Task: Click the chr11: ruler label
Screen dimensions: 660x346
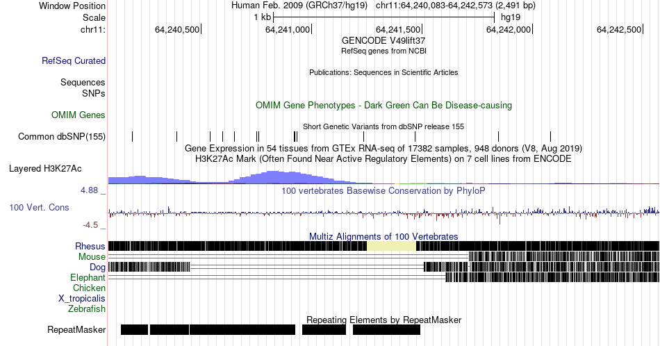Action: click(93, 29)
